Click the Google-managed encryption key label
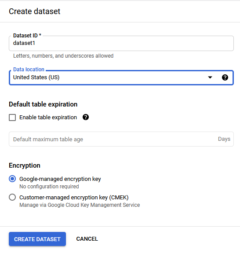240x257 pixels. 60,179
